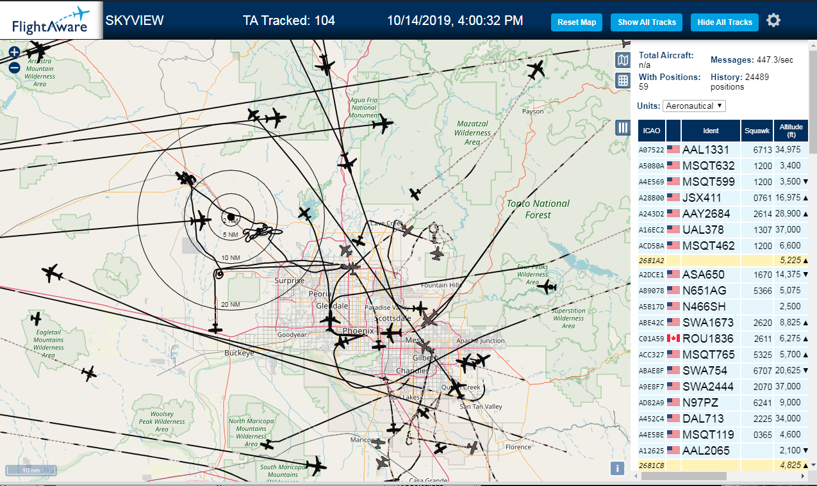
Task: Select the SWA1673 aircraft row
Action: point(723,322)
